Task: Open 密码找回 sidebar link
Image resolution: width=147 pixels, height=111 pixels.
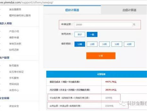Action: [x=14, y=84]
